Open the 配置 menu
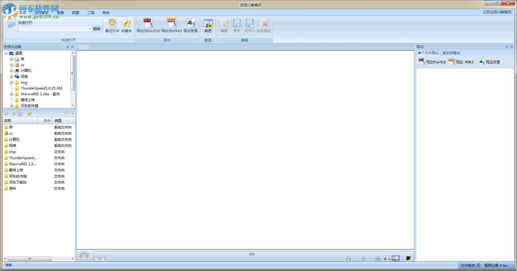The height and width of the screenshot is (271, 517). click(76, 13)
